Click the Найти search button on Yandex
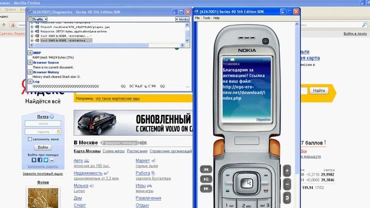The width and height of the screenshot is (370, 208). [x=319, y=91]
